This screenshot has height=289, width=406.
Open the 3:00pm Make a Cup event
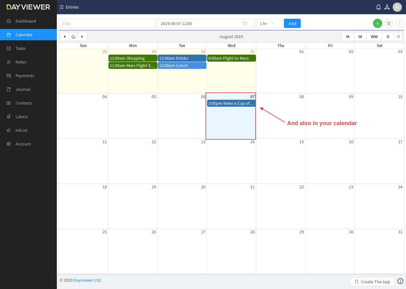[x=231, y=103]
